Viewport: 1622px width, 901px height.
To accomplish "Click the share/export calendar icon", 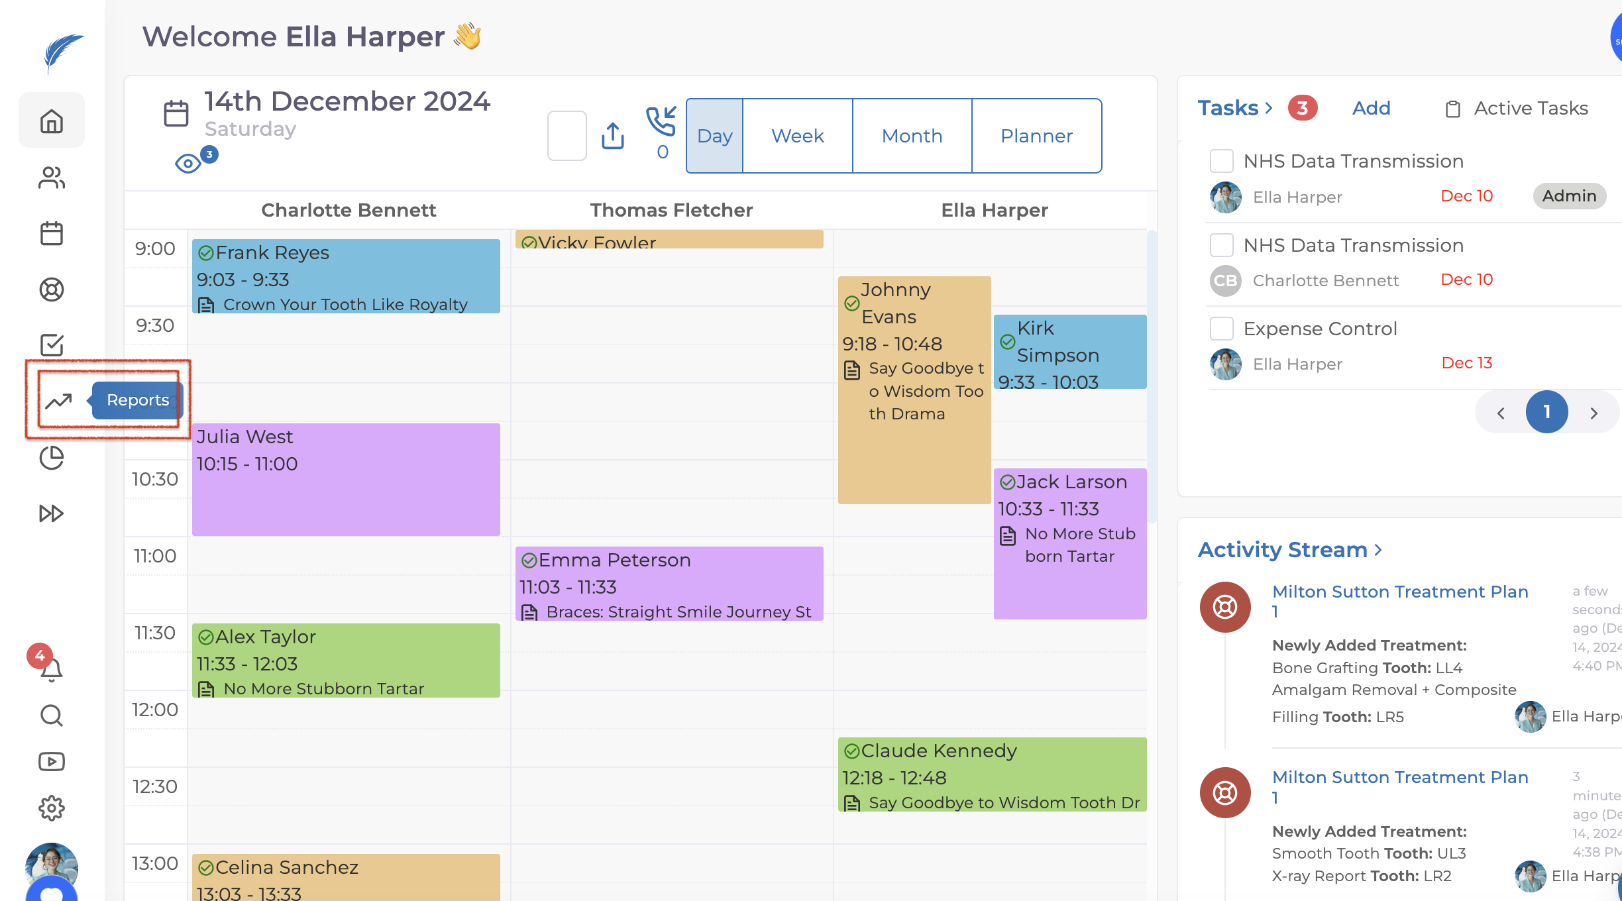I will tap(613, 136).
